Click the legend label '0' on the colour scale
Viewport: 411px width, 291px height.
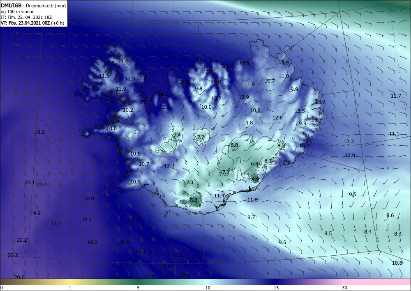2,288
